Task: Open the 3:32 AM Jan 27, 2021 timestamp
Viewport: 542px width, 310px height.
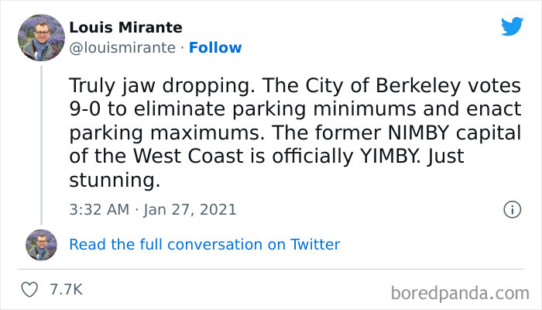Action: [153, 209]
